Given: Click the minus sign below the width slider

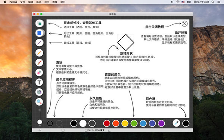Looking at the screenshot, I should [x=40, y=126].
